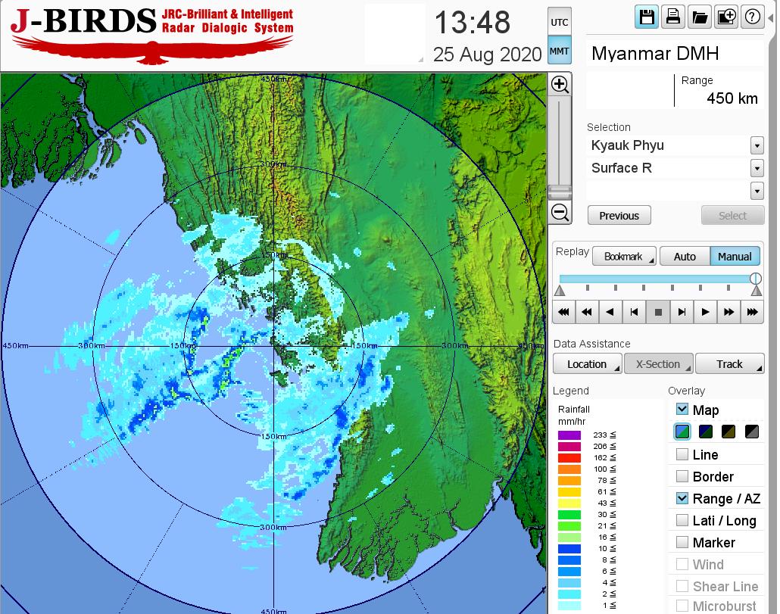Expand the Surface R product dropdown
Viewport: 780px width, 614px height.
click(757, 168)
